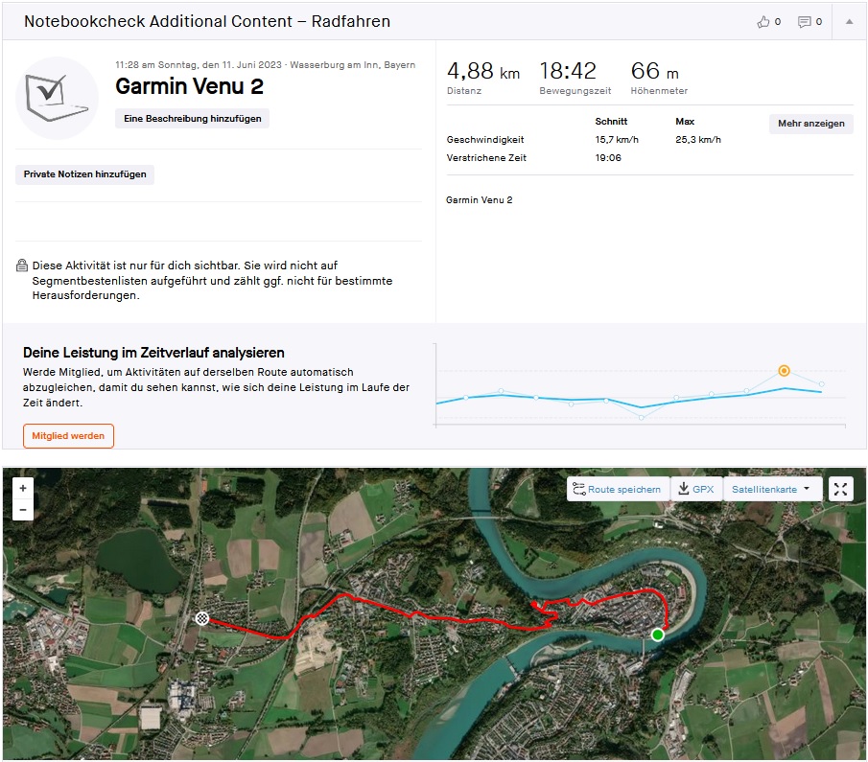Click the '4,88 km' distance value

point(483,71)
